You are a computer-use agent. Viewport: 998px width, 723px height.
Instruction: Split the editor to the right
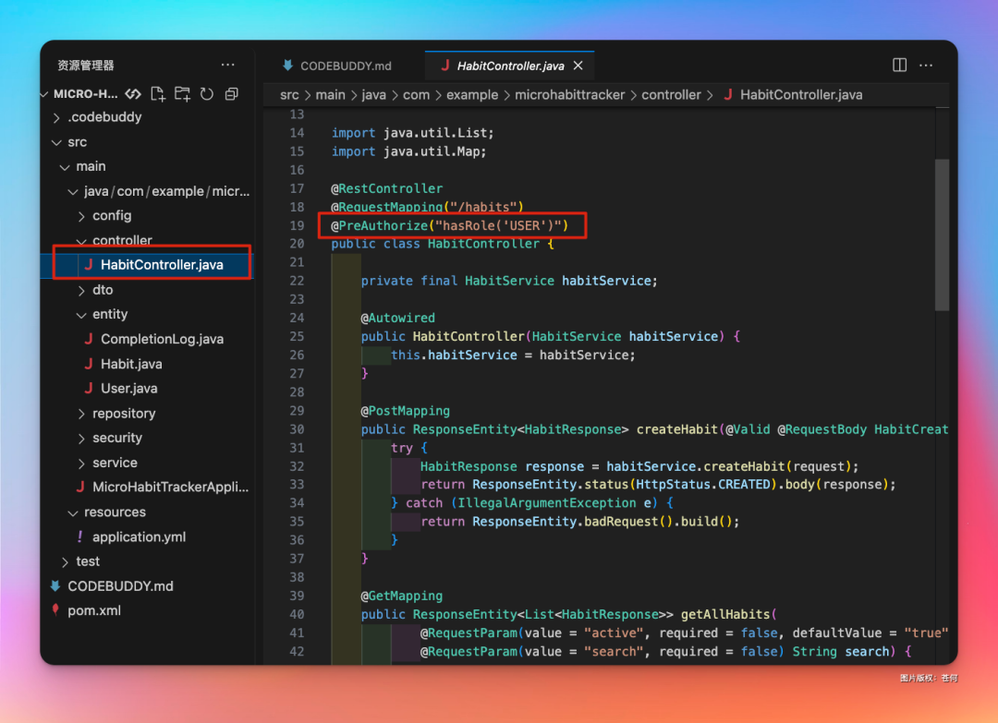[x=899, y=65]
